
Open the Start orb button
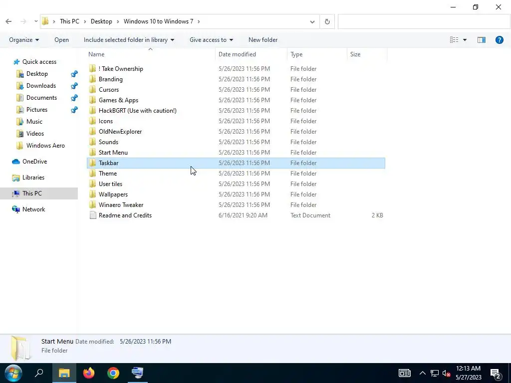point(13,373)
